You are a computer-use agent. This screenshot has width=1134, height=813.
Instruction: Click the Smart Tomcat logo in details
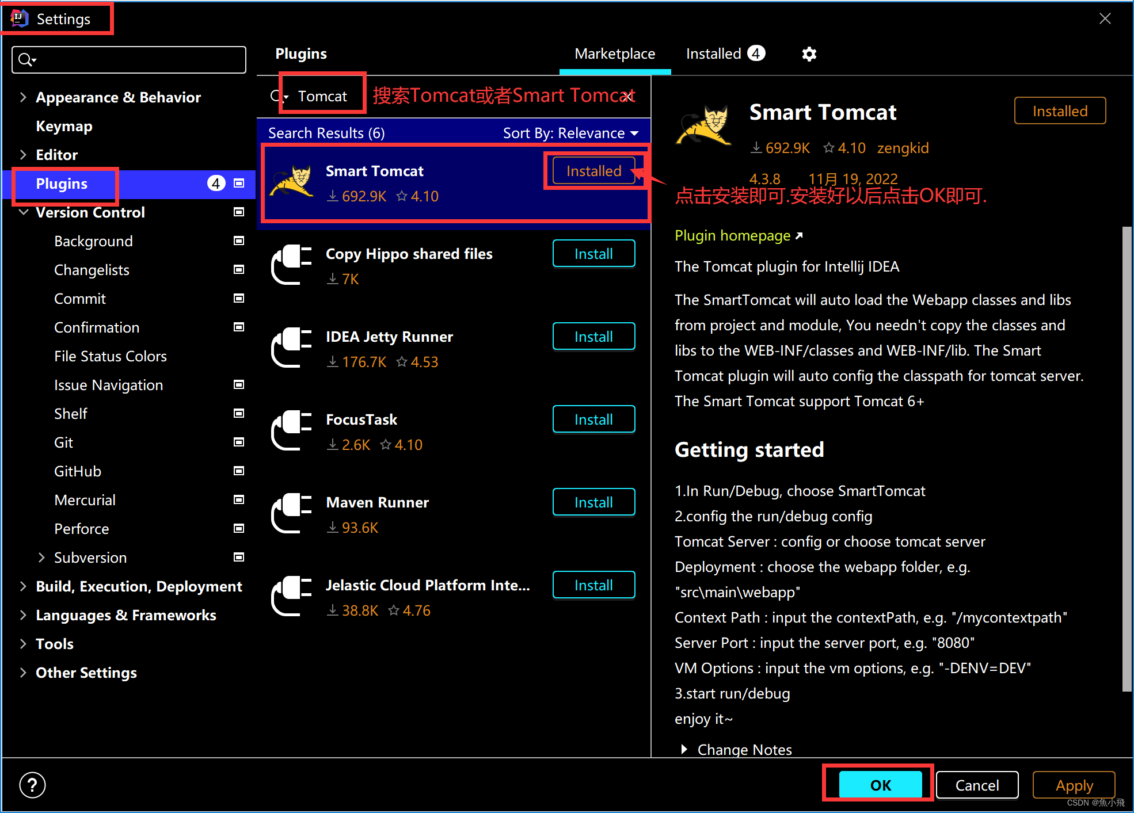(704, 126)
